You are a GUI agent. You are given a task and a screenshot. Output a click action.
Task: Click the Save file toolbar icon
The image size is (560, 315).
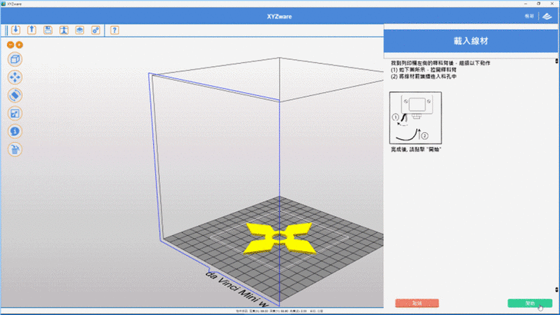tap(48, 31)
